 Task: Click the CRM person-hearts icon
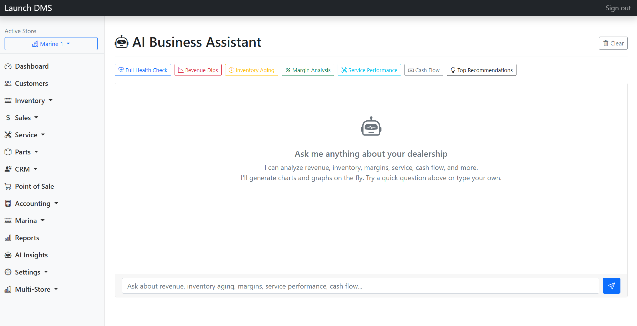[x=8, y=169]
